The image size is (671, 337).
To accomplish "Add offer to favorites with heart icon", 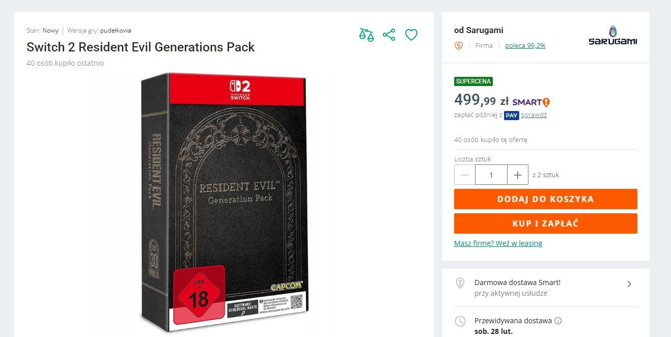I will point(411,35).
